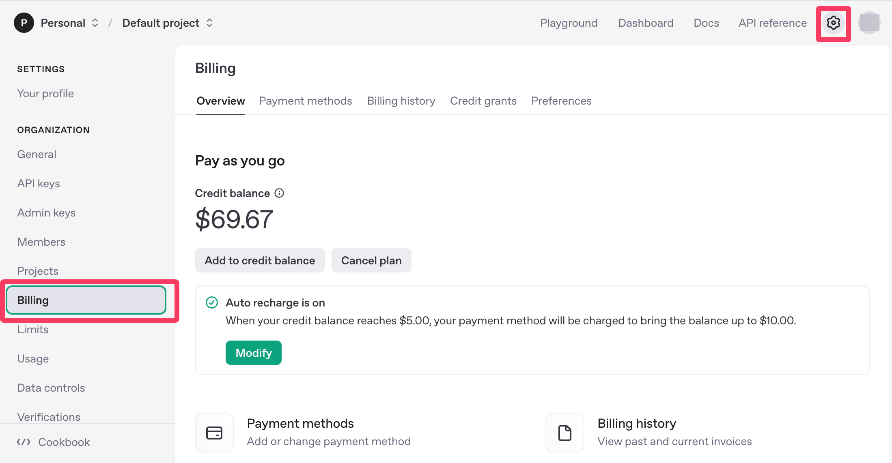Click the Billing history document icon
Image resolution: width=892 pixels, height=463 pixels.
click(565, 433)
